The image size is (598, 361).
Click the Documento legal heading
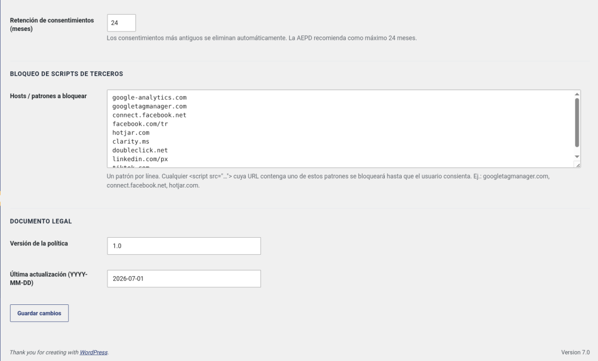41,221
